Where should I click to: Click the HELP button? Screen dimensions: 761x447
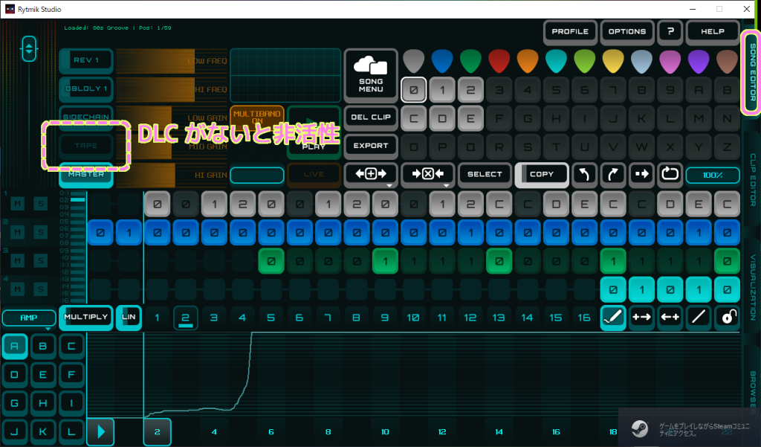pyautogui.click(x=713, y=31)
